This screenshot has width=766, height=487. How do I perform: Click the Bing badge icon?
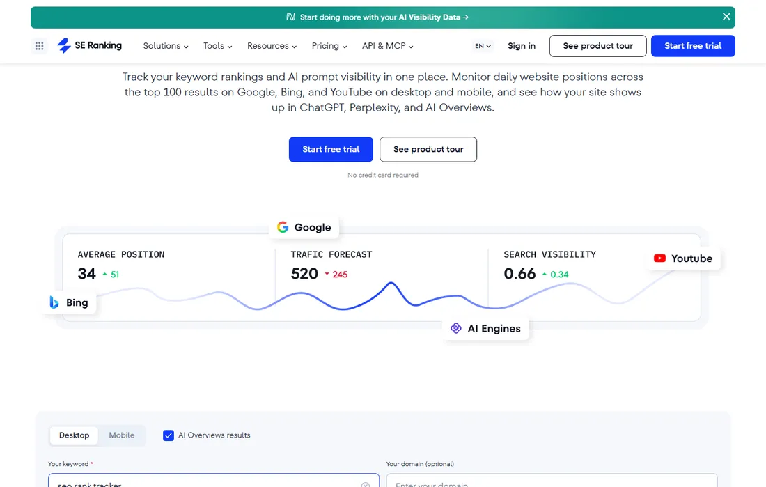click(x=54, y=302)
